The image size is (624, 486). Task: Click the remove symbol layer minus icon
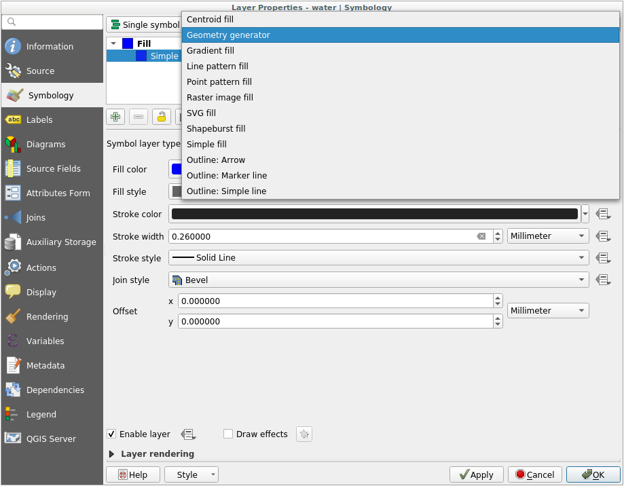pyautogui.click(x=139, y=117)
